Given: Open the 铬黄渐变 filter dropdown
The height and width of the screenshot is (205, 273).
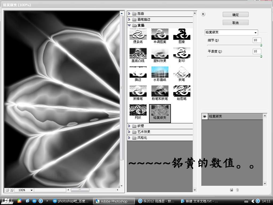Looking at the screenshot, I should [231, 33].
